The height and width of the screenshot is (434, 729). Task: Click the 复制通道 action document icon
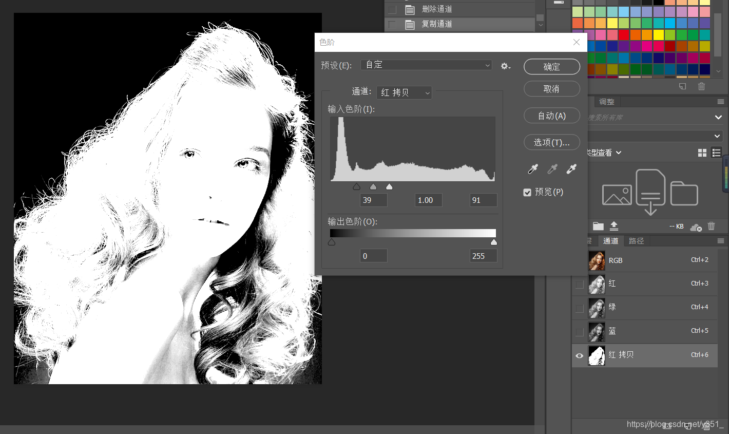pos(410,24)
